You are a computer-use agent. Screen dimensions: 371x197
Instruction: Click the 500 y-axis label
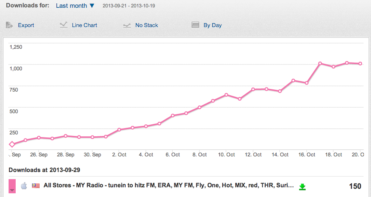(x=14, y=111)
